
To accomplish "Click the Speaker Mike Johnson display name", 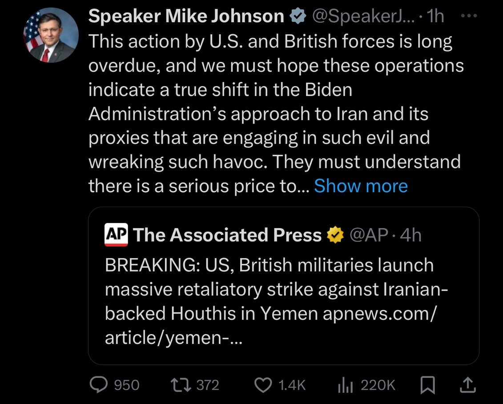I will coord(186,16).
